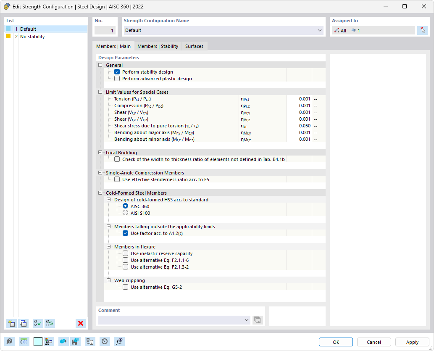Screen dimensions: 434x351
Task: Confirm changes with the OK button
Action: coord(336,342)
